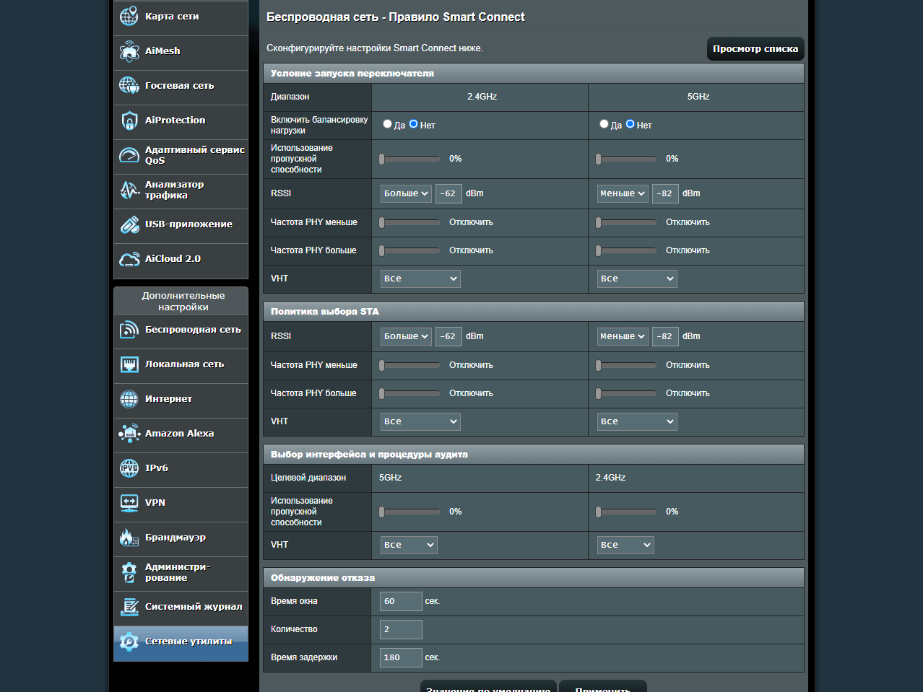Viewport: 923px width, 692px height.
Task: Click the Просмотр списка button
Action: point(755,49)
